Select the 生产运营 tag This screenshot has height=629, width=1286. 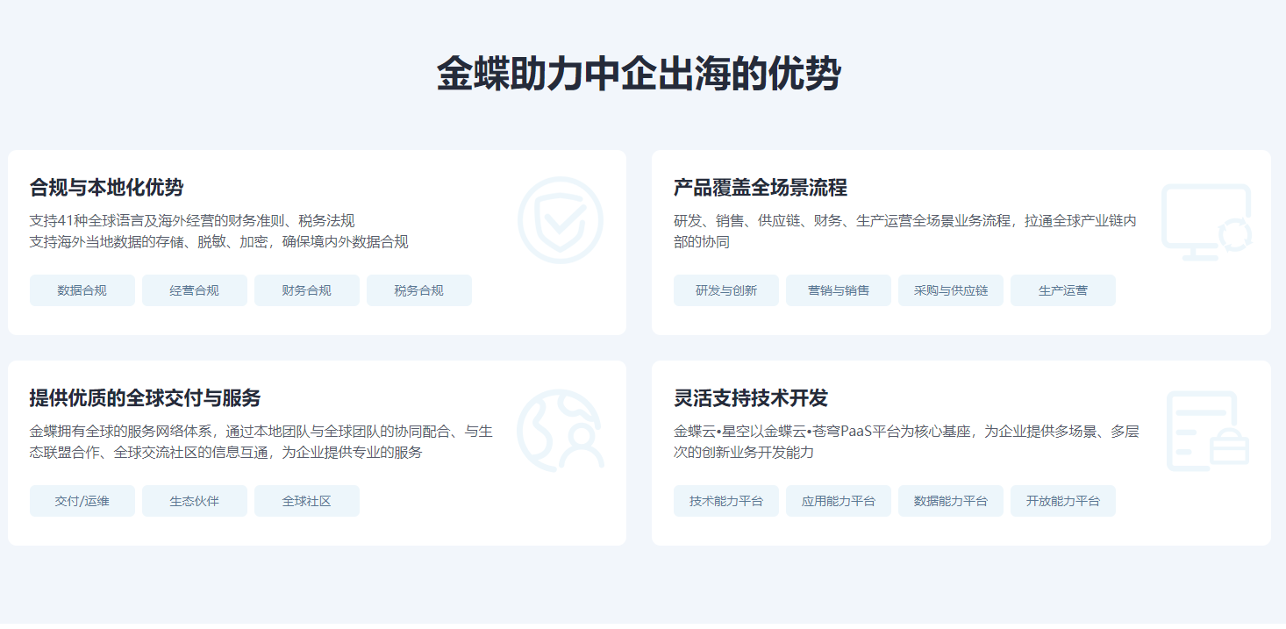[x=1063, y=290]
